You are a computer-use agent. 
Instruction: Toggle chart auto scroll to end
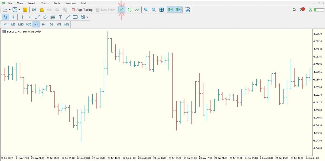click(170, 10)
